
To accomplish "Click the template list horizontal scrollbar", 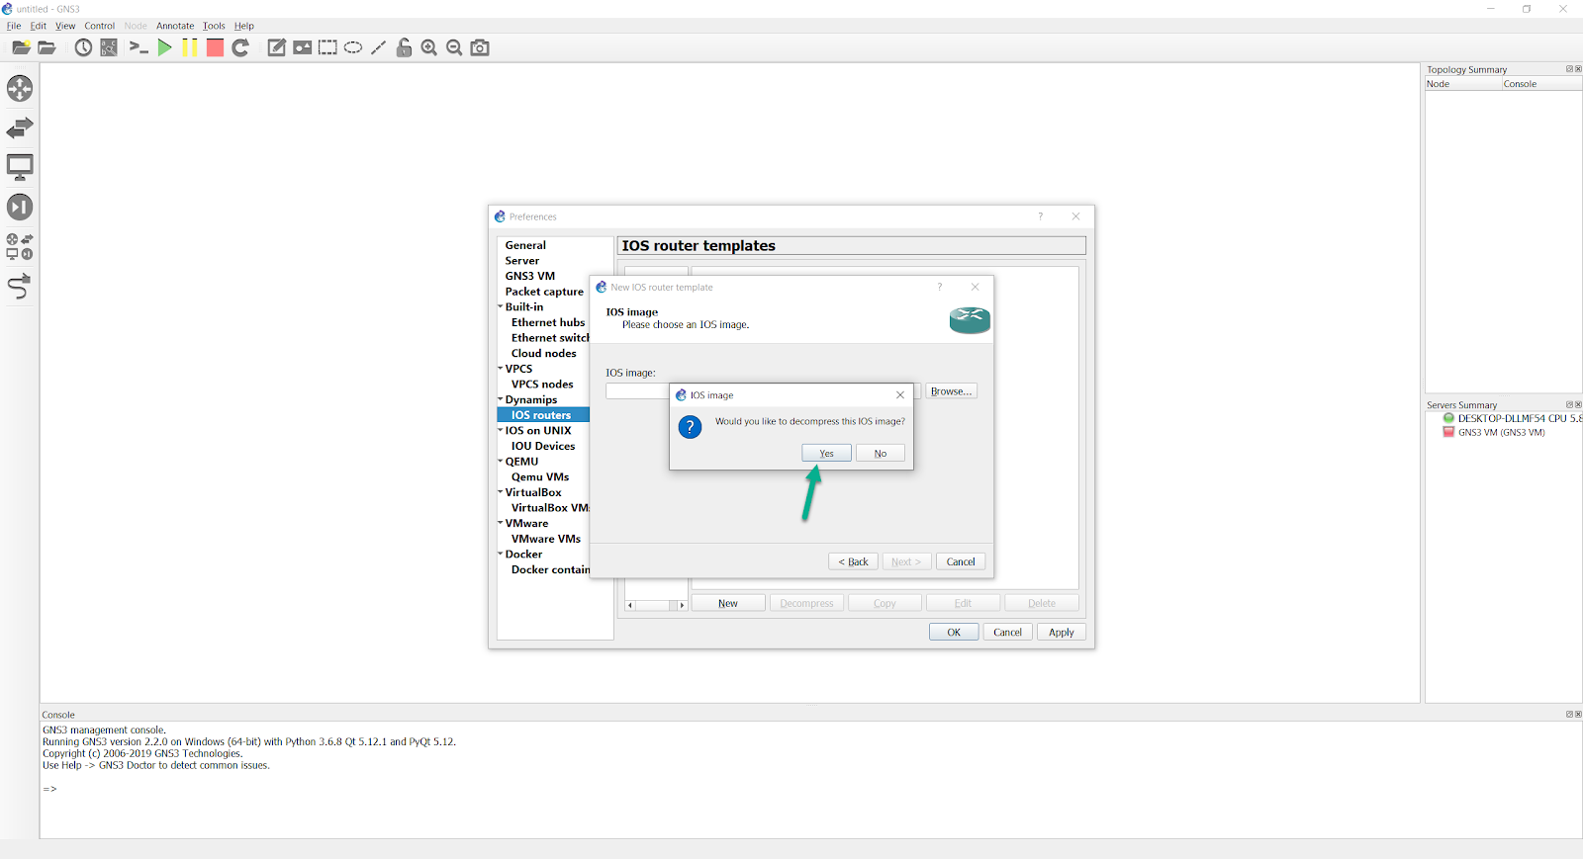I will click(x=656, y=605).
